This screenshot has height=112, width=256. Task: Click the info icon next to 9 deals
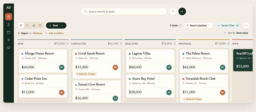coord(180,25)
